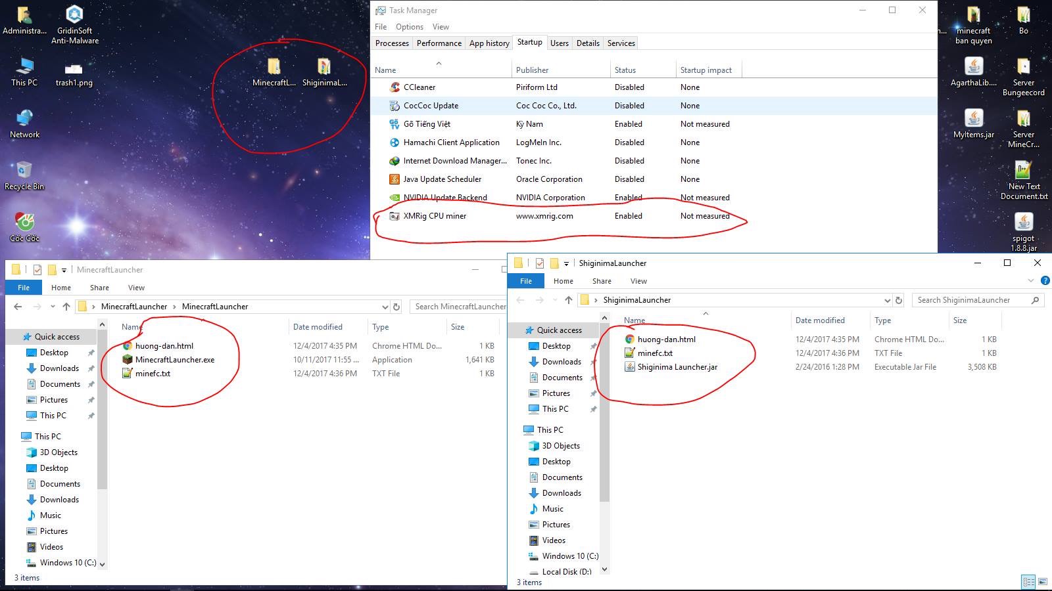
Task: Open 3D Objects in MinecraftLauncher navigation pane
Action: point(59,452)
